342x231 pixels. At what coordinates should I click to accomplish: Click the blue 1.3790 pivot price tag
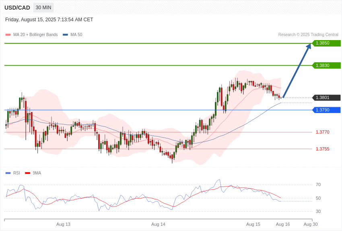327,110
